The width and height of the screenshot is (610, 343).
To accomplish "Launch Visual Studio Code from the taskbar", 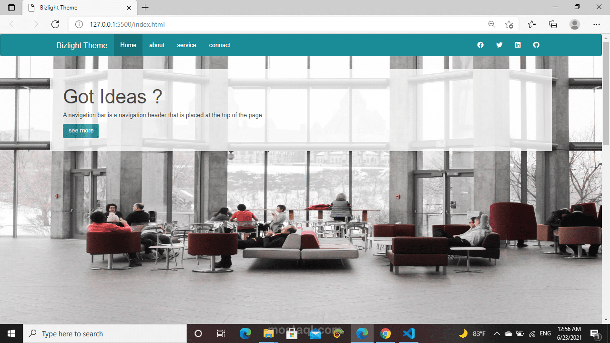I will (409, 333).
